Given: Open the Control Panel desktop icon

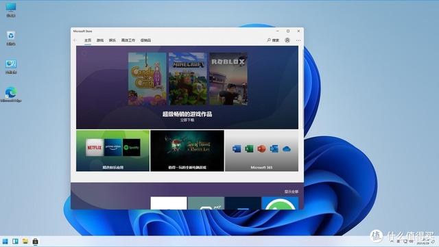Looking at the screenshot, I should (x=11, y=67).
